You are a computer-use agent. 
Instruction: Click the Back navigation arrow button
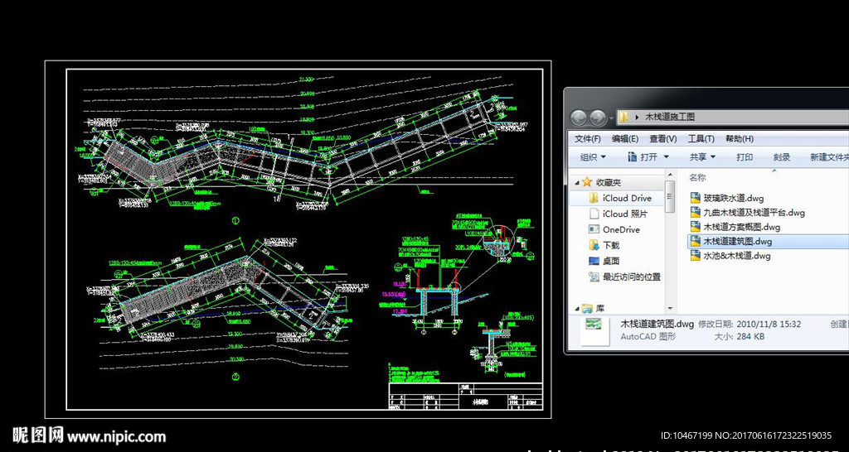[x=579, y=118]
